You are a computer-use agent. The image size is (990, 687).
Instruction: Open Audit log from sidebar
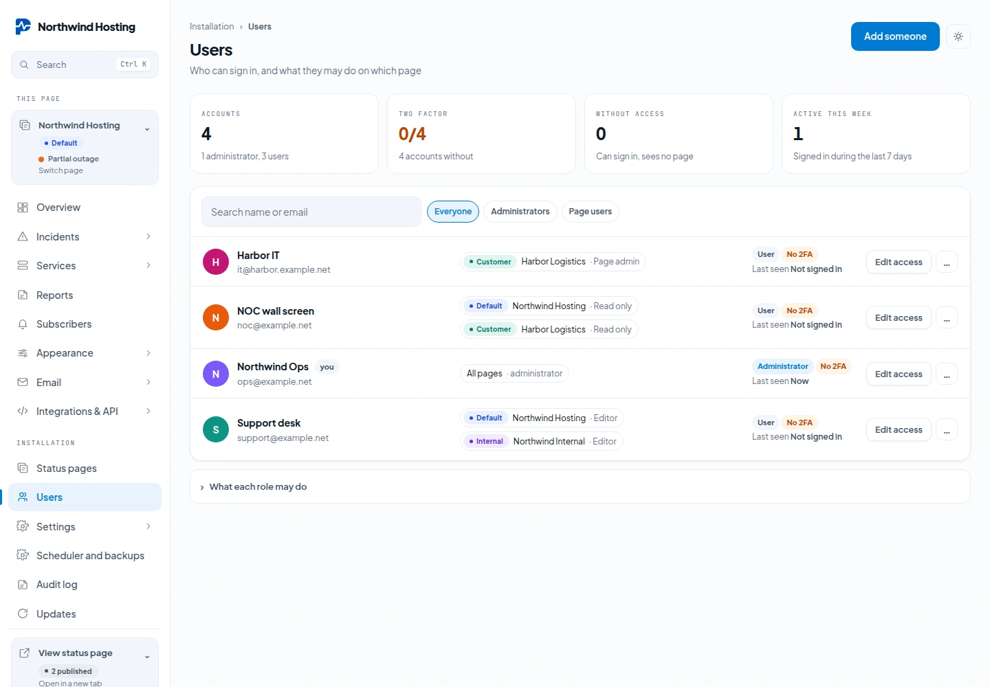[85, 585]
